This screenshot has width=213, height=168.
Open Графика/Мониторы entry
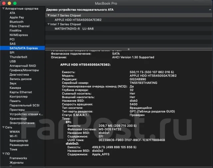24,70
